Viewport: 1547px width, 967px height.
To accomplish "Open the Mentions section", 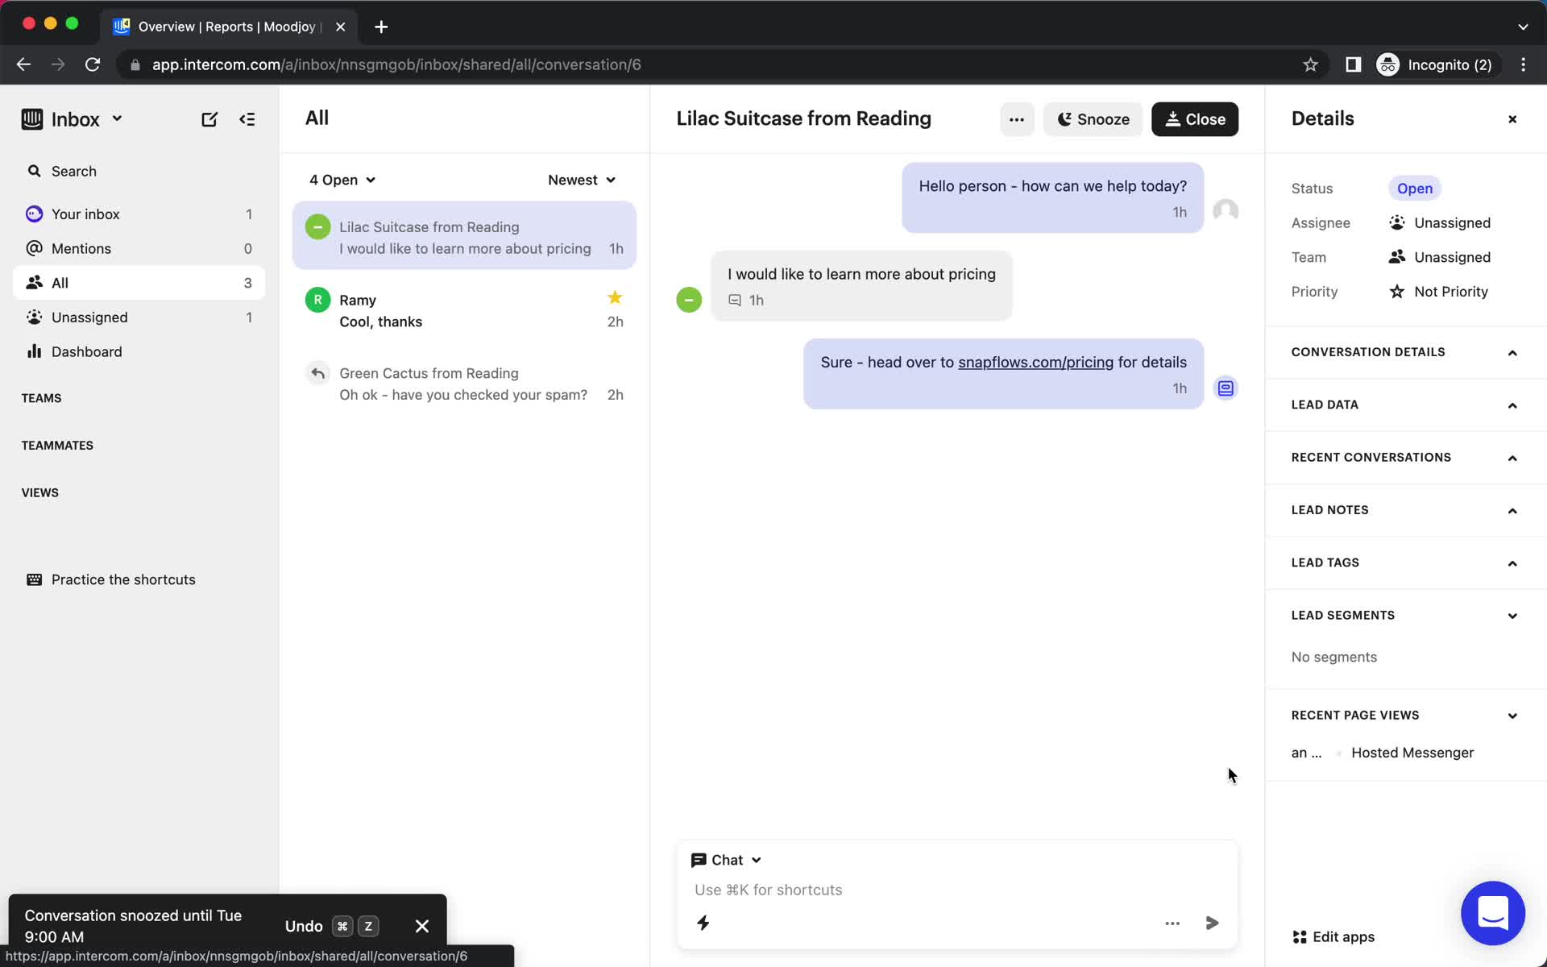I will 81,247.
